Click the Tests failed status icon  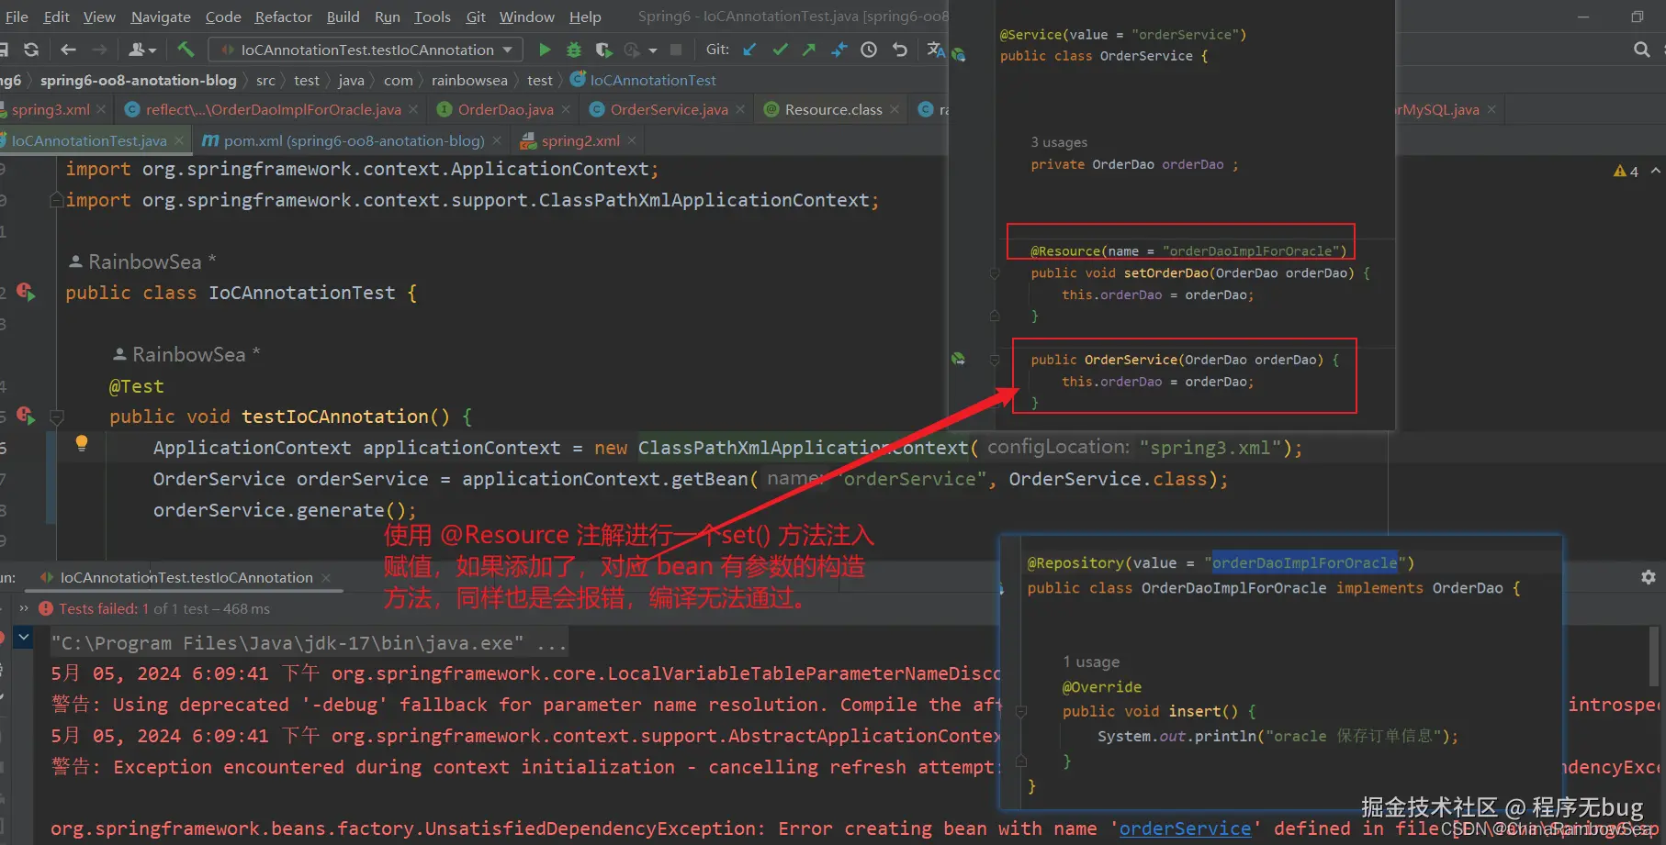46,608
